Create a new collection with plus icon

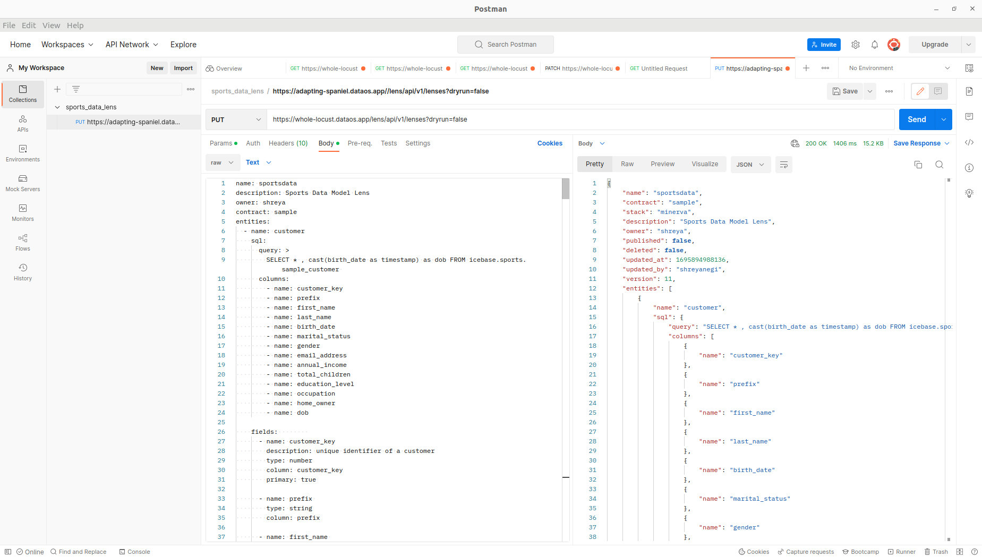(x=57, y=89)
